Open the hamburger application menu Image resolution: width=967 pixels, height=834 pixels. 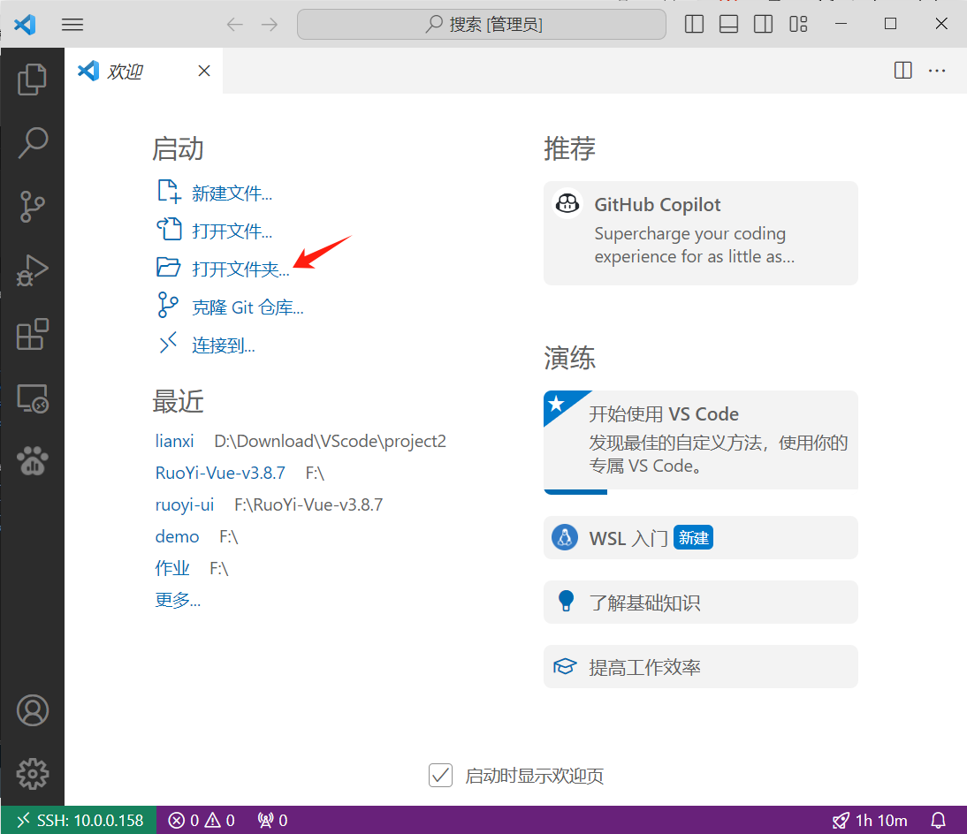click(x=72, y=25)
